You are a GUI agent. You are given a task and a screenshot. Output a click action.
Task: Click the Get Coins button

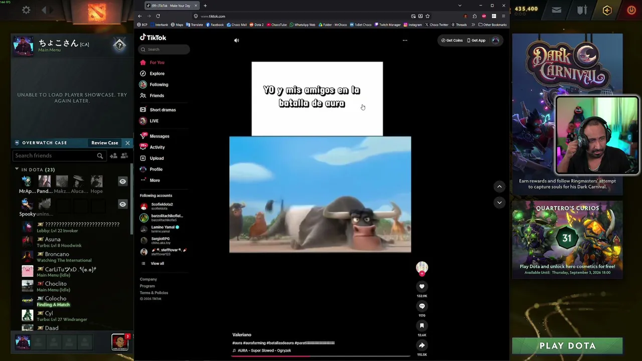tap(452, 40)
